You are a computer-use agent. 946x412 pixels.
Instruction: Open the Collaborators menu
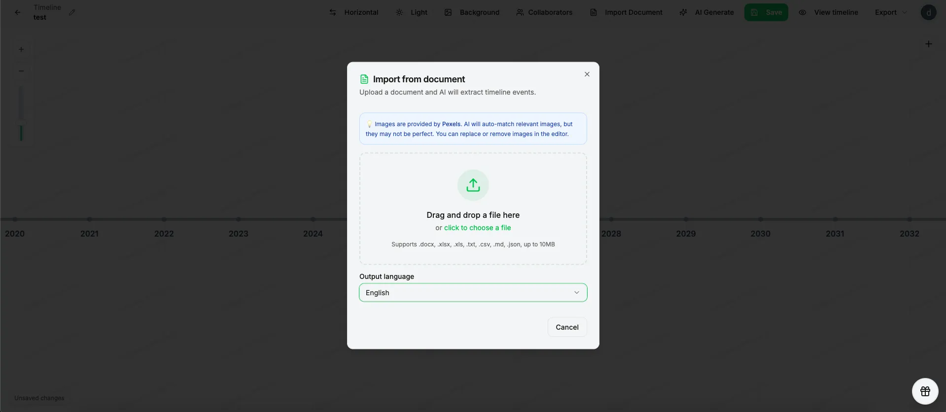point(544,12)
